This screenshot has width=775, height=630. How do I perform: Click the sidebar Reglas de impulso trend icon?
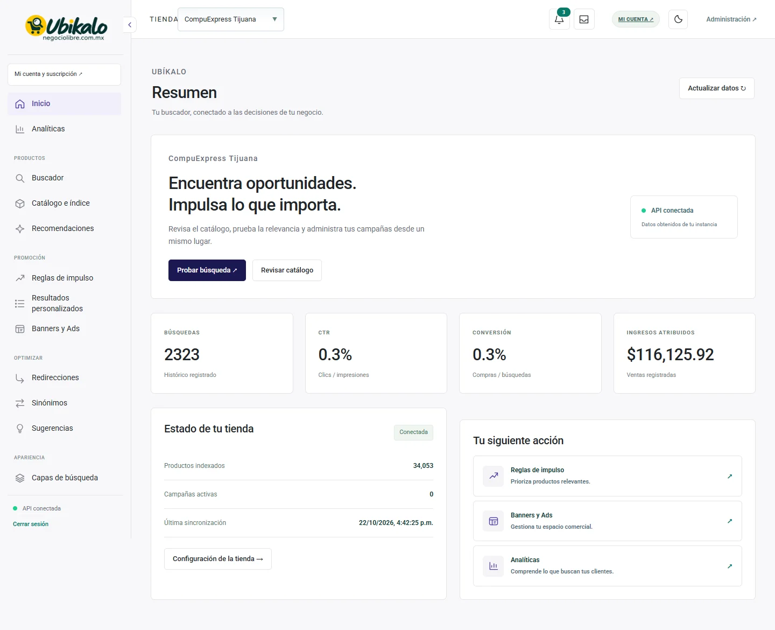pos(20,278)
